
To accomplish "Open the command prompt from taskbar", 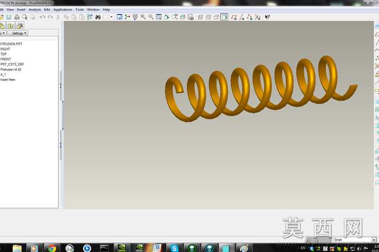I will (x=104, y=248).
